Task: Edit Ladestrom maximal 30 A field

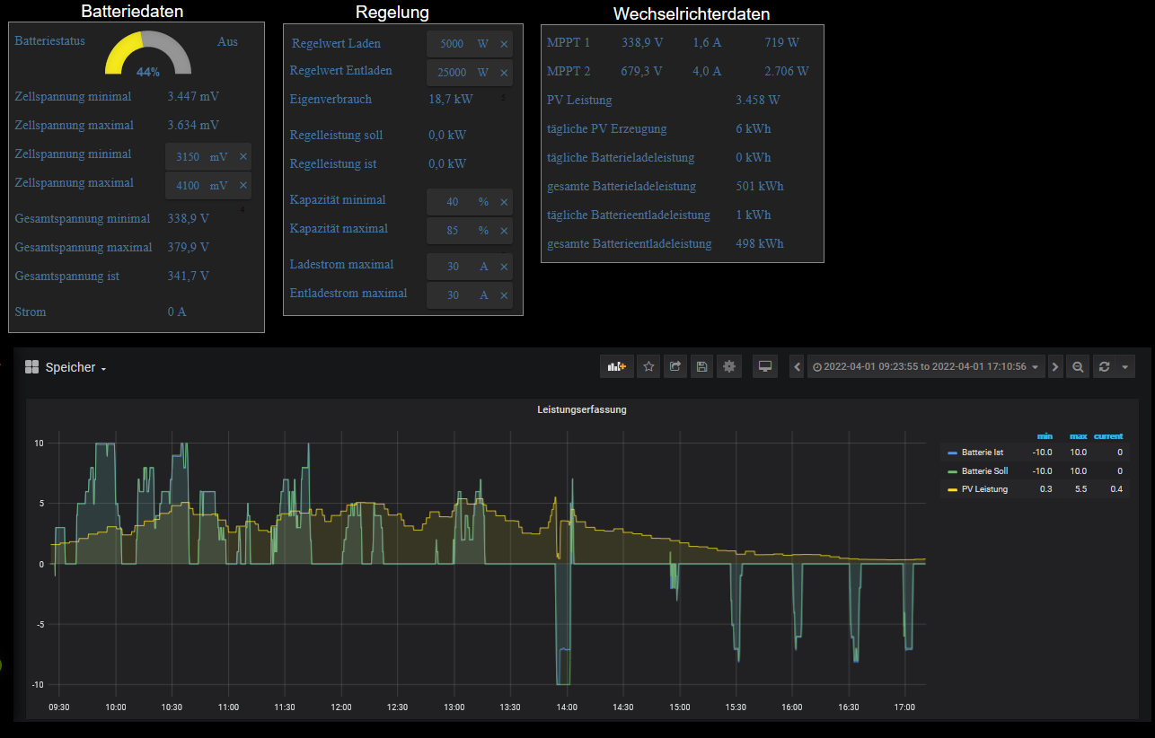Action: (469, 267)
